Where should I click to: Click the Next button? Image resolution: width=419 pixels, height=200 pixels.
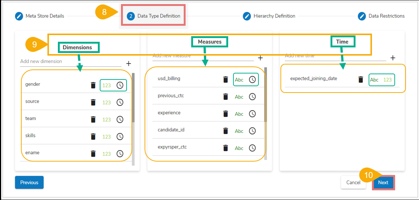(x=383, y=182)
